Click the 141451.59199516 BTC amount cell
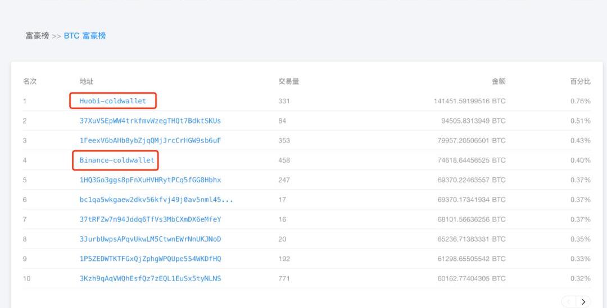The height and width of the screenshot is (308, 607). (x=469, y=101)
